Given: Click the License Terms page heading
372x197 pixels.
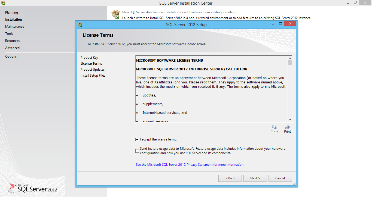Looking at the screenshot, I should [98, 35].
